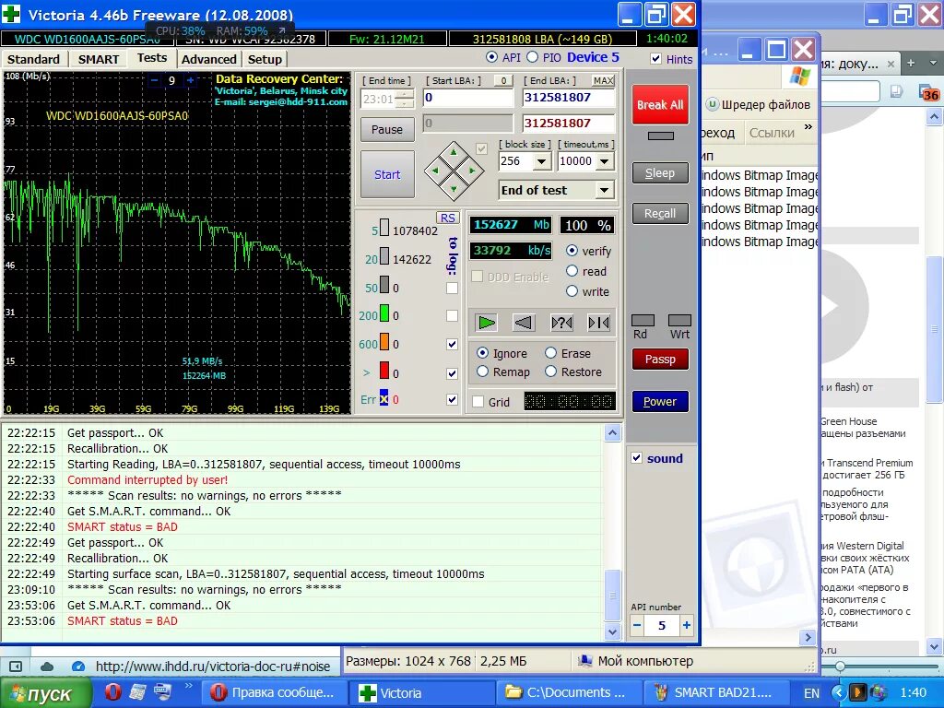Viewport: 944px width, 708px height.
Task: Click the Break All button
Action: click(x=660, y=105)
